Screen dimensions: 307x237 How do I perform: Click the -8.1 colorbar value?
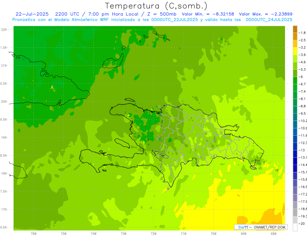coord(302,99)
